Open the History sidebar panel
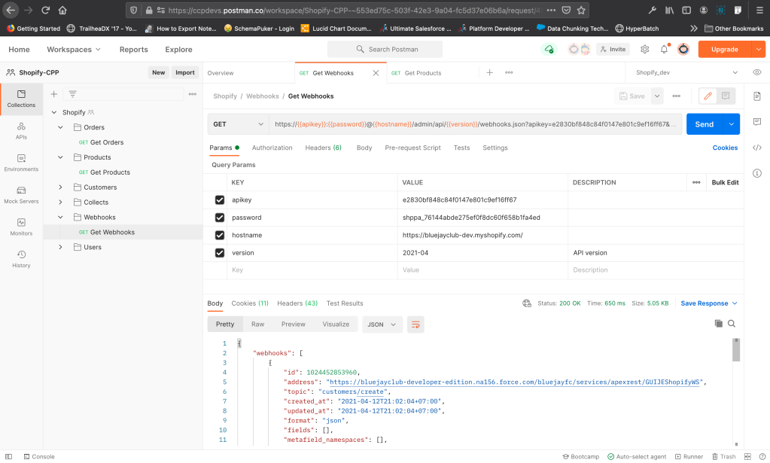 (x=21, y=258)
